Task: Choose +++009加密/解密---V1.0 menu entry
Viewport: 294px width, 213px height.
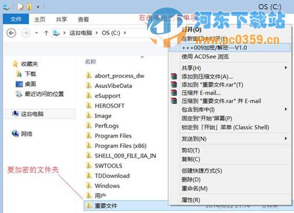Action: pyautogui.click(x=230, y=47)
